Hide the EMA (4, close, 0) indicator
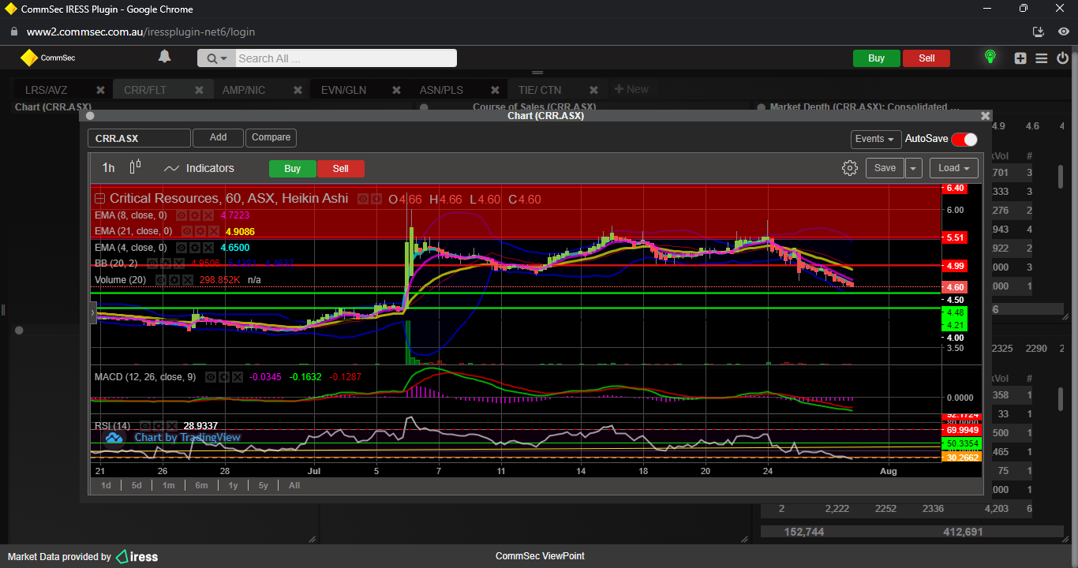Screen dimensions: 1078x568 (181, 248)
